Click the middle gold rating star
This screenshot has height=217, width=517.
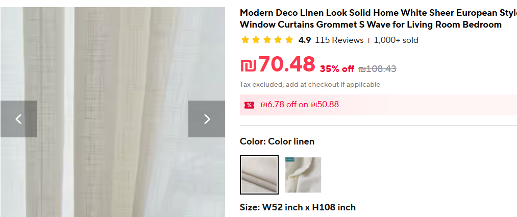point(267,40)
